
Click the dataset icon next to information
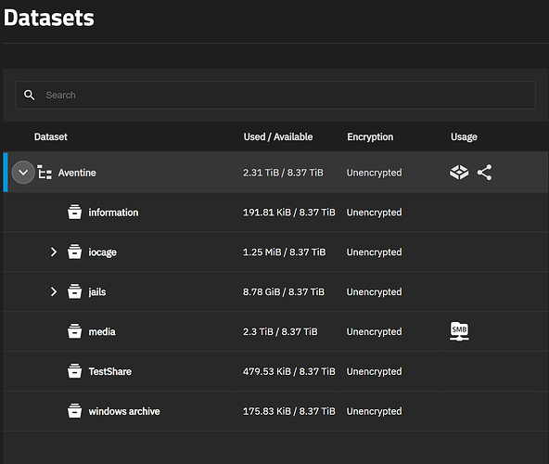coord(74,212)
